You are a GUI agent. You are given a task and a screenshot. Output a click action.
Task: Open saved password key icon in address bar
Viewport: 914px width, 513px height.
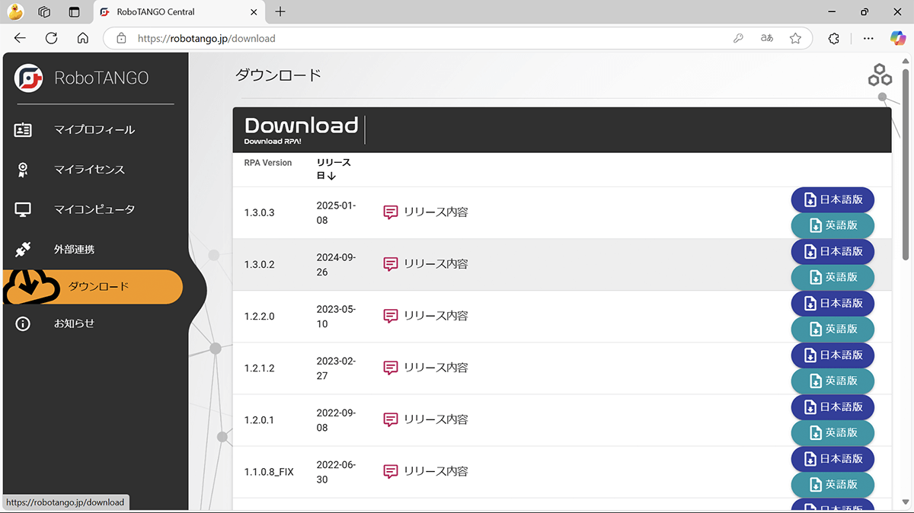click(x=738, y=38)
